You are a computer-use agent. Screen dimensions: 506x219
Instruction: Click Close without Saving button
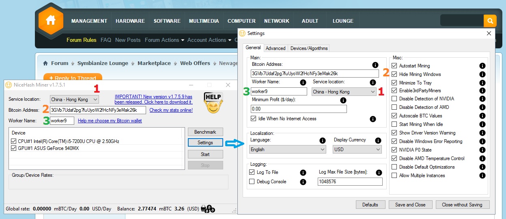(462, 204)
